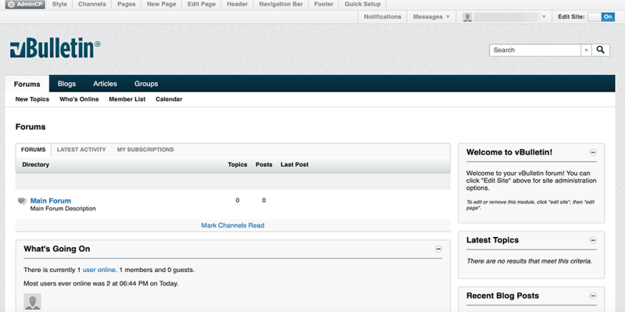Open the user online link
The width and height of the screenshot is (625, 312).
click(x=99, y=270)
